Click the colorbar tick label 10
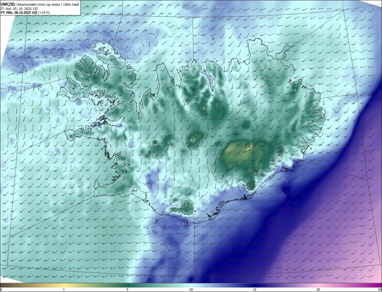 tap(191, 290)
